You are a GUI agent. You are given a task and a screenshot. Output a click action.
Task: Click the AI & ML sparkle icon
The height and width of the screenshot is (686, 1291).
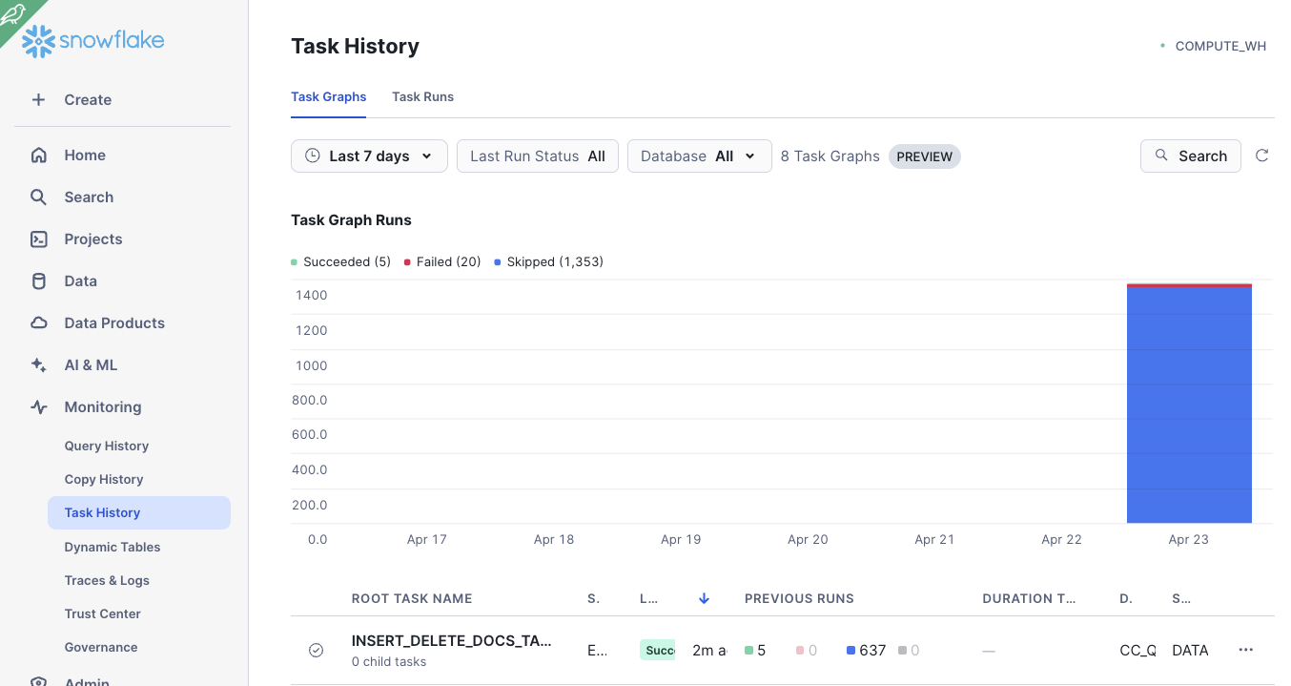point(38,364)
